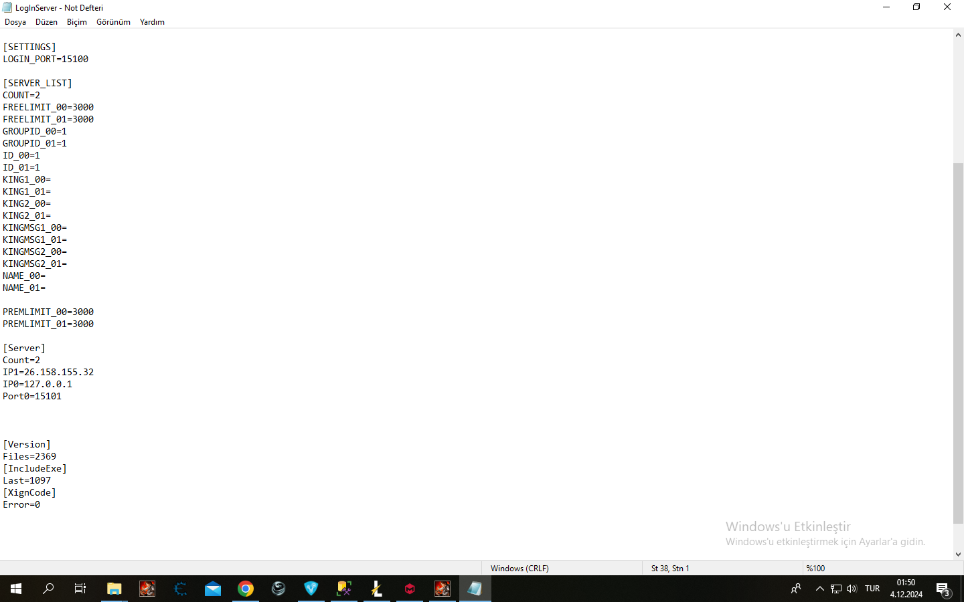Open the Yardım menu
Viewport: 964px width, 602px height.
tap(152, 22)
